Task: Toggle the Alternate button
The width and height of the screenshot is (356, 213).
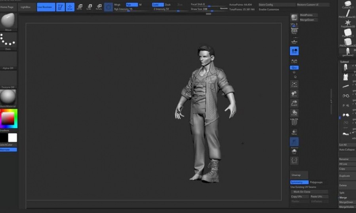Action: [x=8, y=149]
